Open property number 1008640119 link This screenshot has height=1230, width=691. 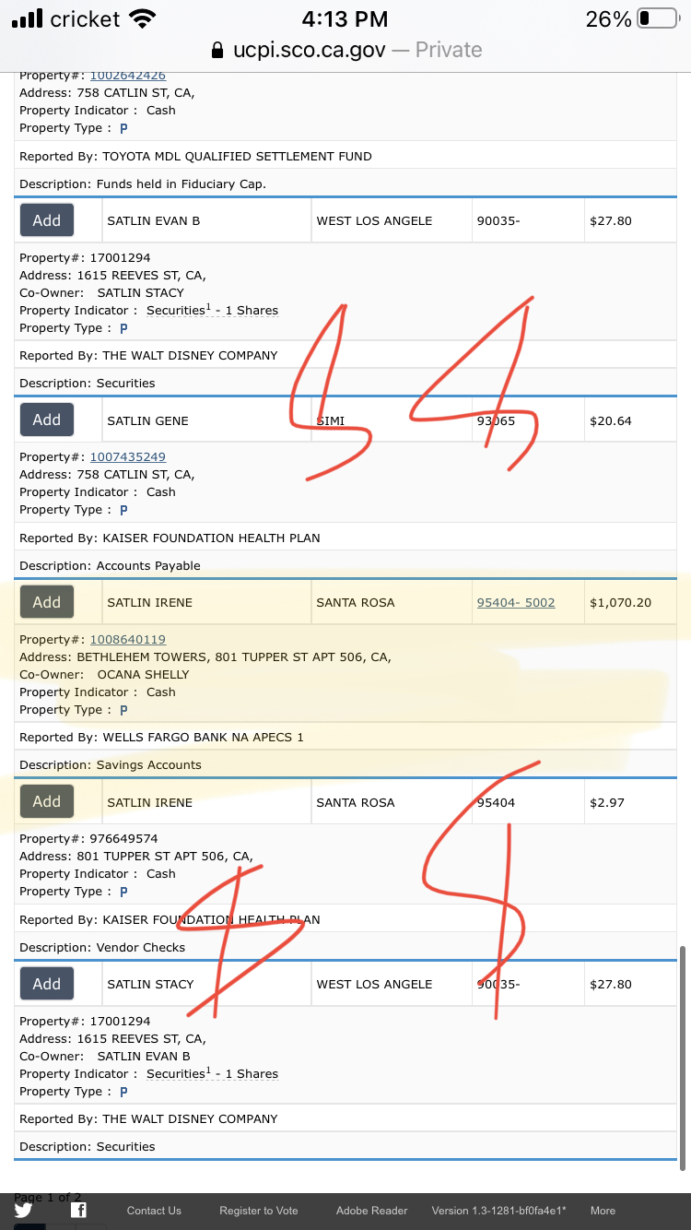click(127, 639)
